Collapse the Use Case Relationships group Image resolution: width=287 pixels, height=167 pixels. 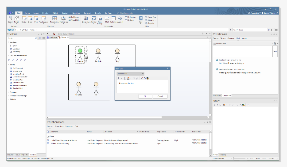[x=8, y=56]
